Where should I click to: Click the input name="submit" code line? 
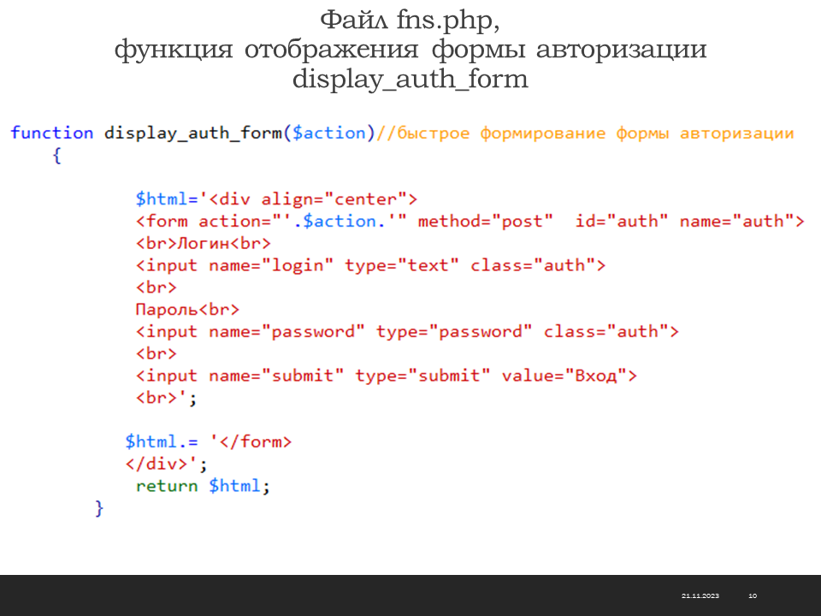386,376
